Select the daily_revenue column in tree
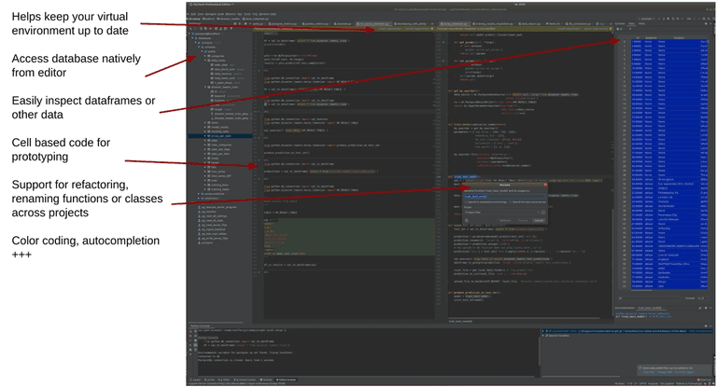 (x=223, y=74)
